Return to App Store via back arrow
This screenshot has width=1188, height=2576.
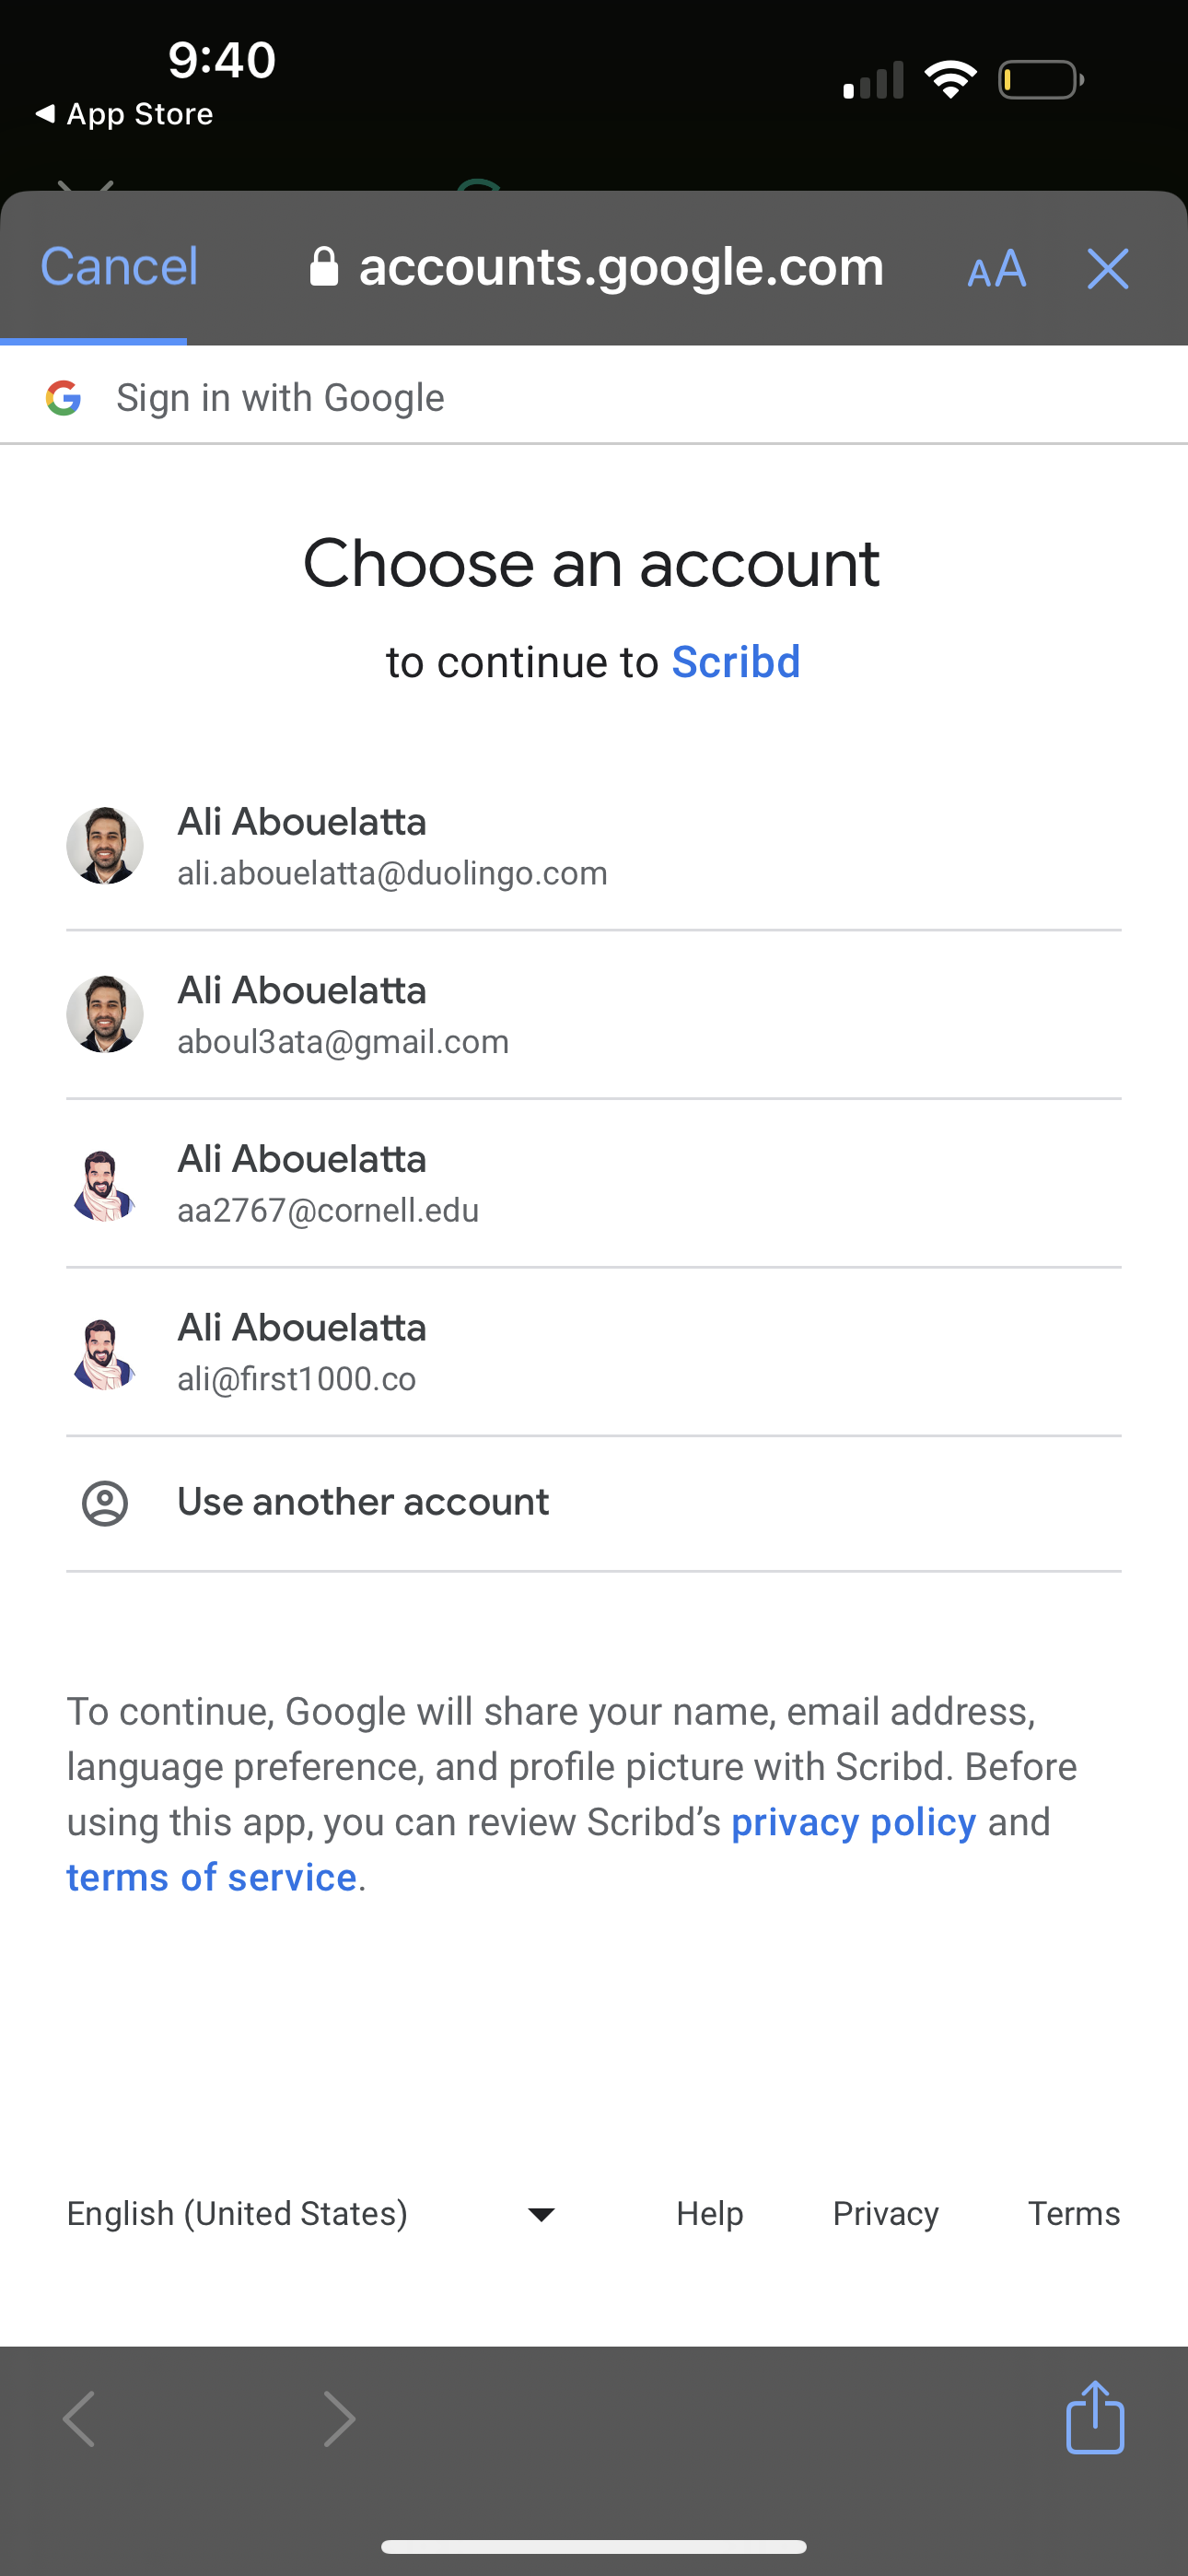124,114
